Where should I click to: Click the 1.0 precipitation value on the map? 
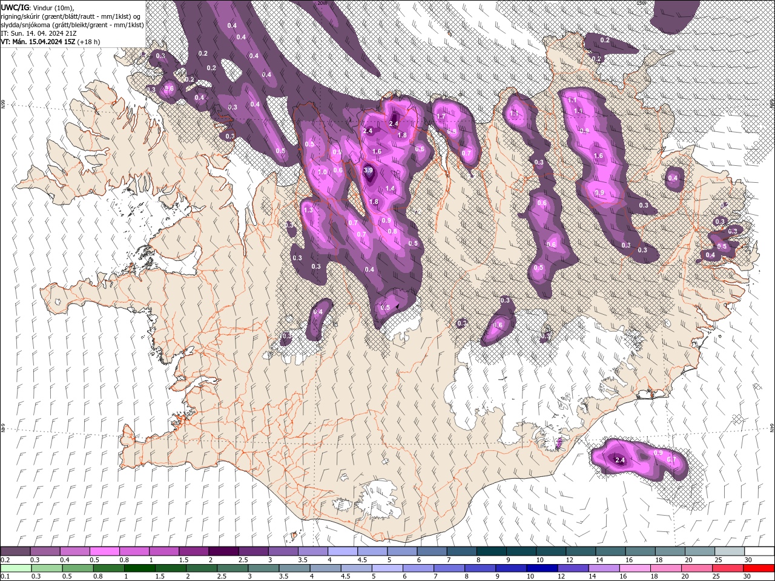tap(323, 172)
